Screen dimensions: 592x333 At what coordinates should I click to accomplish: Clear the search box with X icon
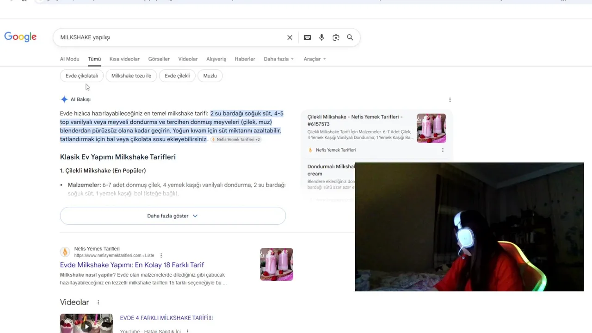pos(290,37)
